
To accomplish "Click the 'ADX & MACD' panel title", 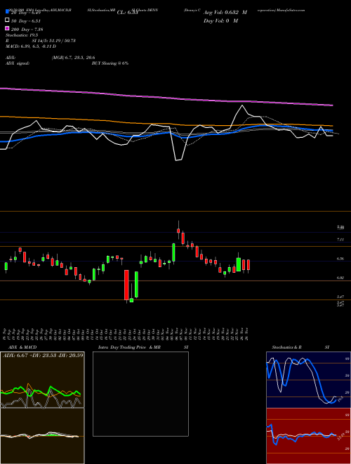I will click(22, 347).
